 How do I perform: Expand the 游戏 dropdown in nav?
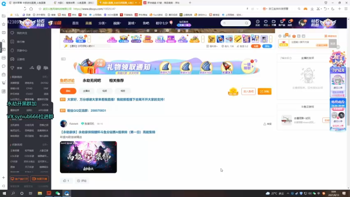(x=132, y=23)
